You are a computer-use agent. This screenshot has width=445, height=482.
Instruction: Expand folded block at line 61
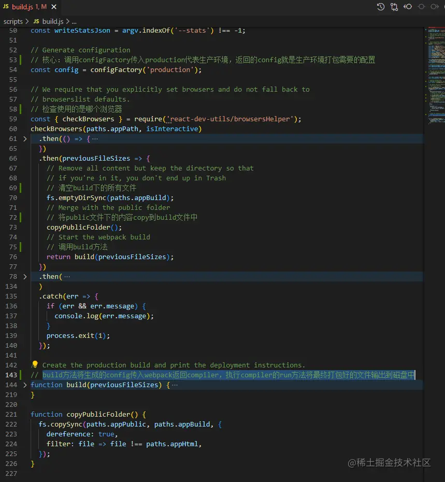pos(25,139)
